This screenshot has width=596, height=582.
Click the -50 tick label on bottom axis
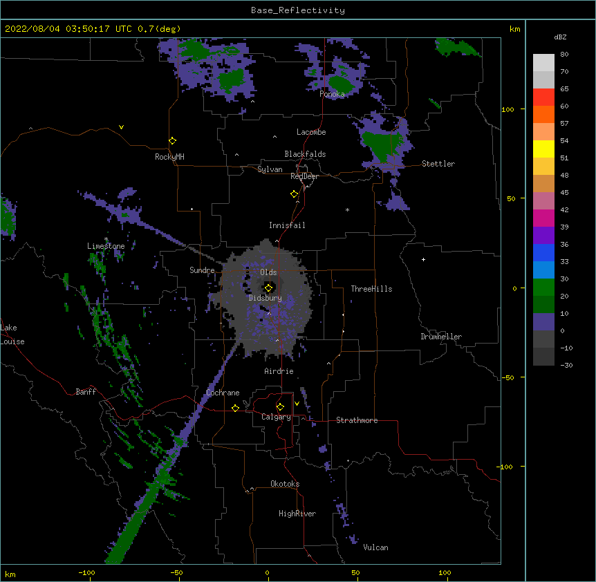click(176, 573)
